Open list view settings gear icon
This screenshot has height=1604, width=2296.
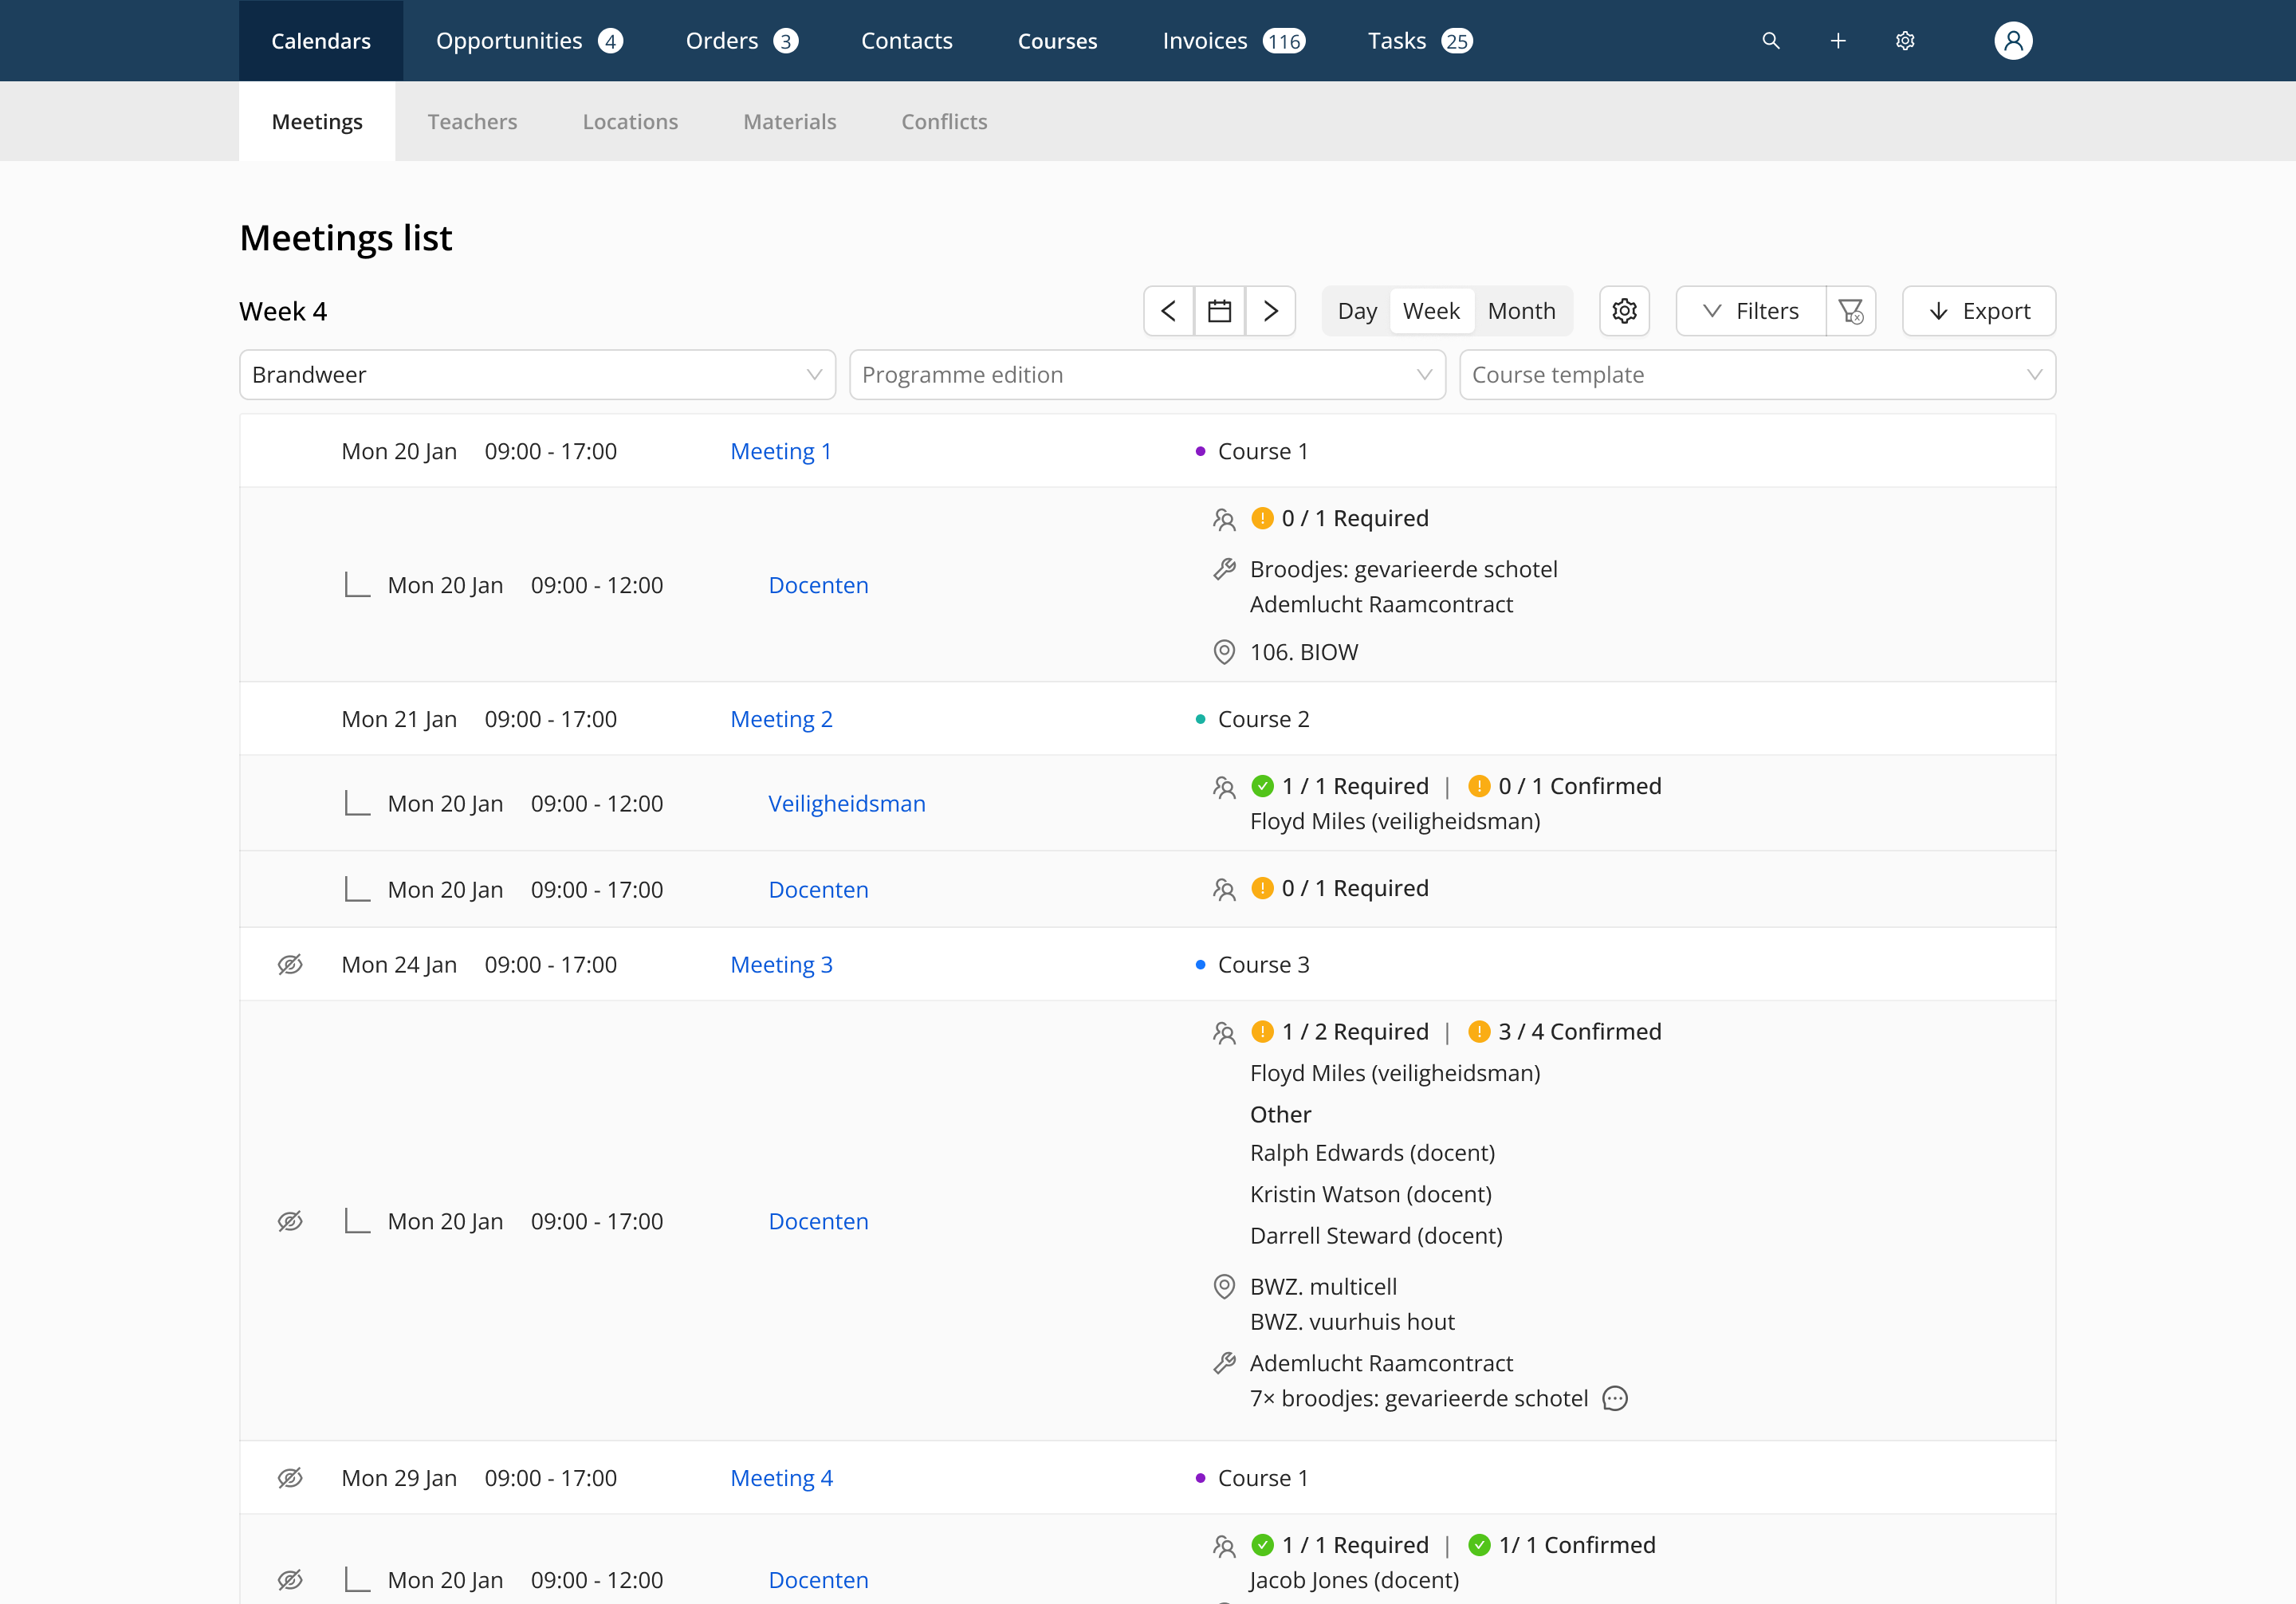tap(1624, 311)
